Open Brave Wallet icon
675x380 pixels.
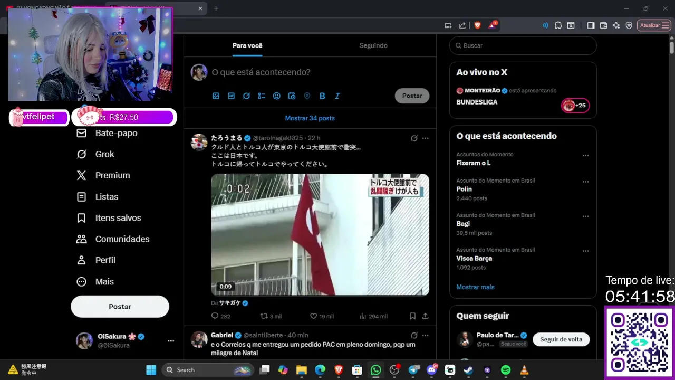coord(603,25)
